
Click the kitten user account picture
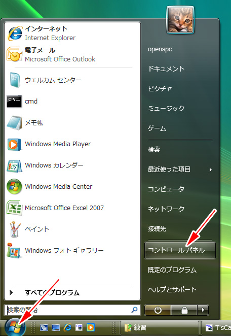coord(180,20)
